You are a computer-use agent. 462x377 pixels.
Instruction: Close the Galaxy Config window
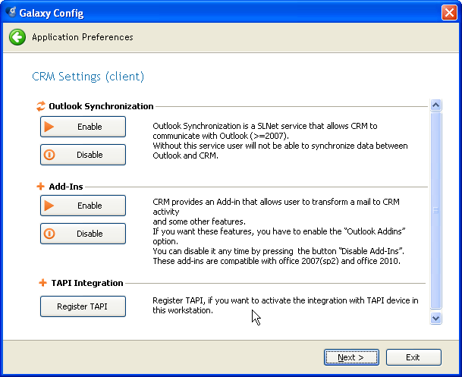click(x=449, y=13)
